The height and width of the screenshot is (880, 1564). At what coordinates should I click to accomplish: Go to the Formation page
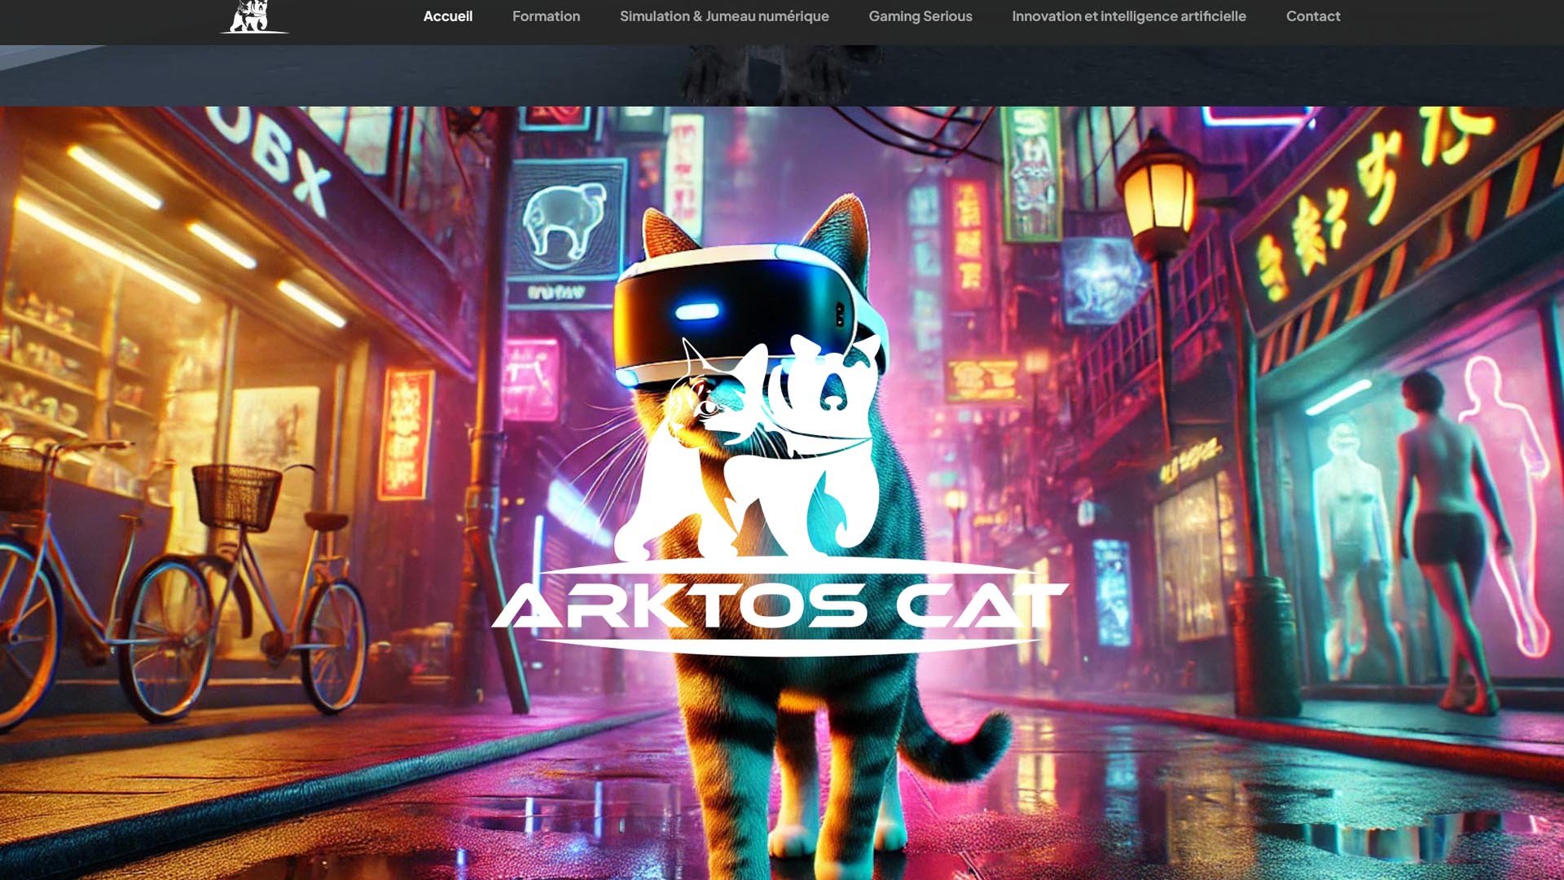coord(546,16)
